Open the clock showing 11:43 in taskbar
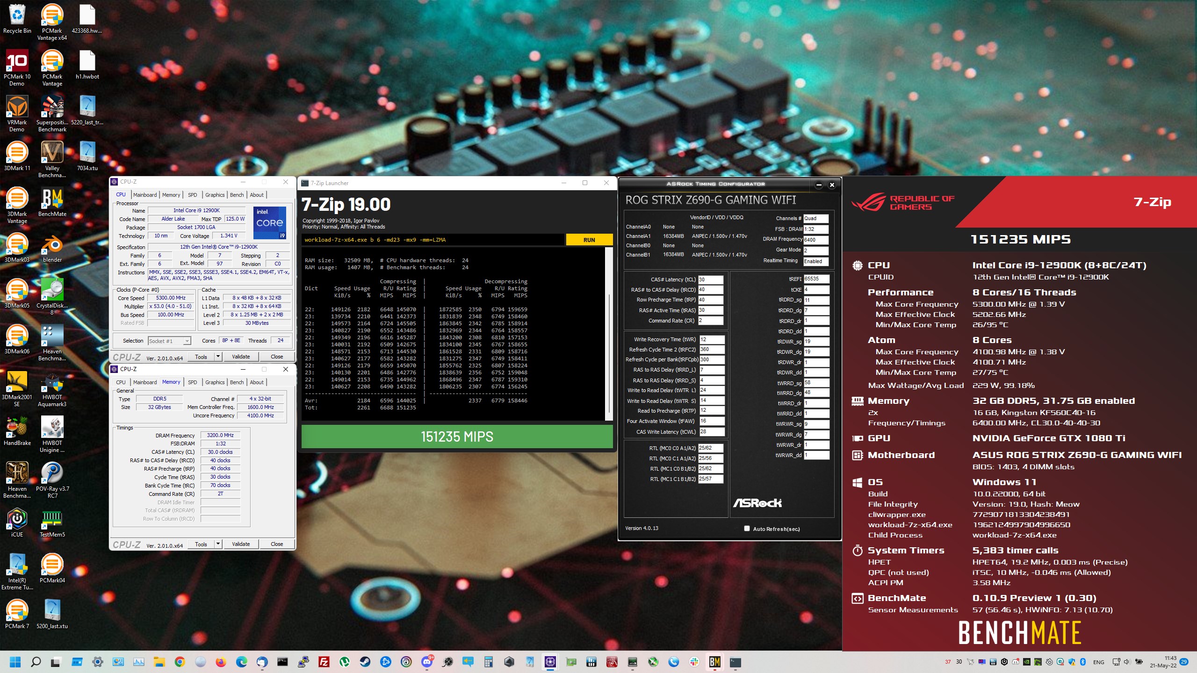The height and width of the screenshot is (673, 1197). pyautogui.click(x=1163, y=662)
